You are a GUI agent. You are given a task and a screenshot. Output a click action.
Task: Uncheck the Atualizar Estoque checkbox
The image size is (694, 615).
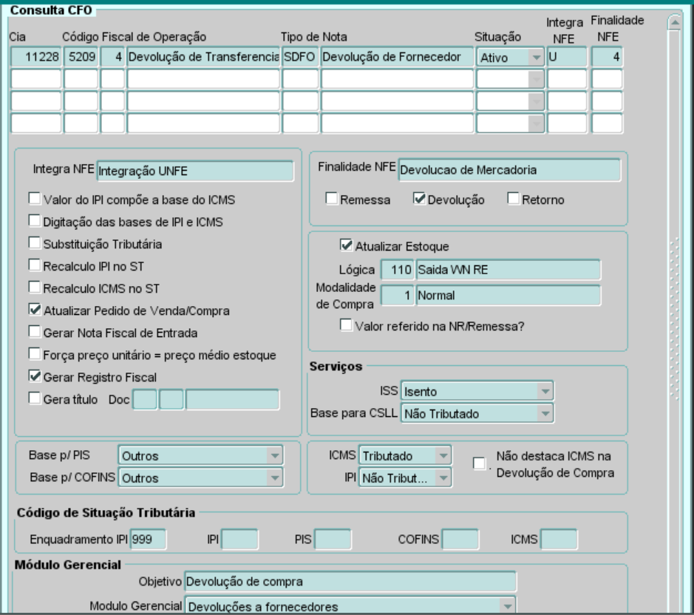pos(346,245)
